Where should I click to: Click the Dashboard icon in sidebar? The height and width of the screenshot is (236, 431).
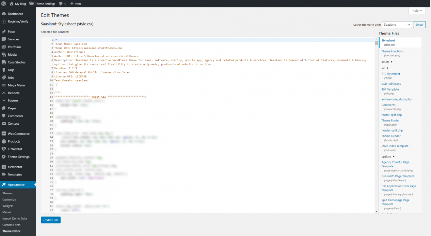pos(4,14)
